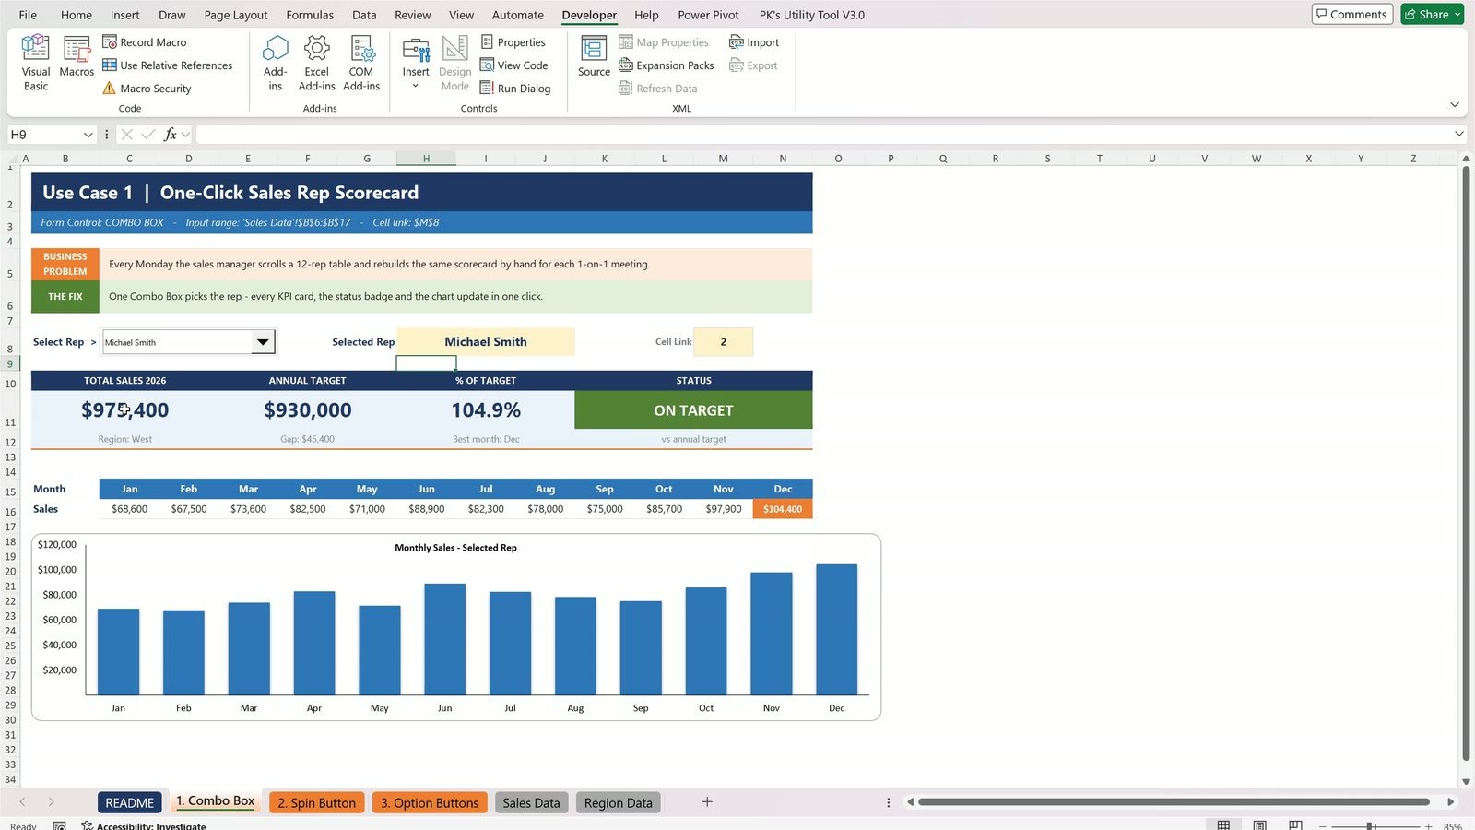The height and width of the screenshot is (830, 1475).
Task: Open Excel Add-ins manager
Action: (x=316, y=63)
